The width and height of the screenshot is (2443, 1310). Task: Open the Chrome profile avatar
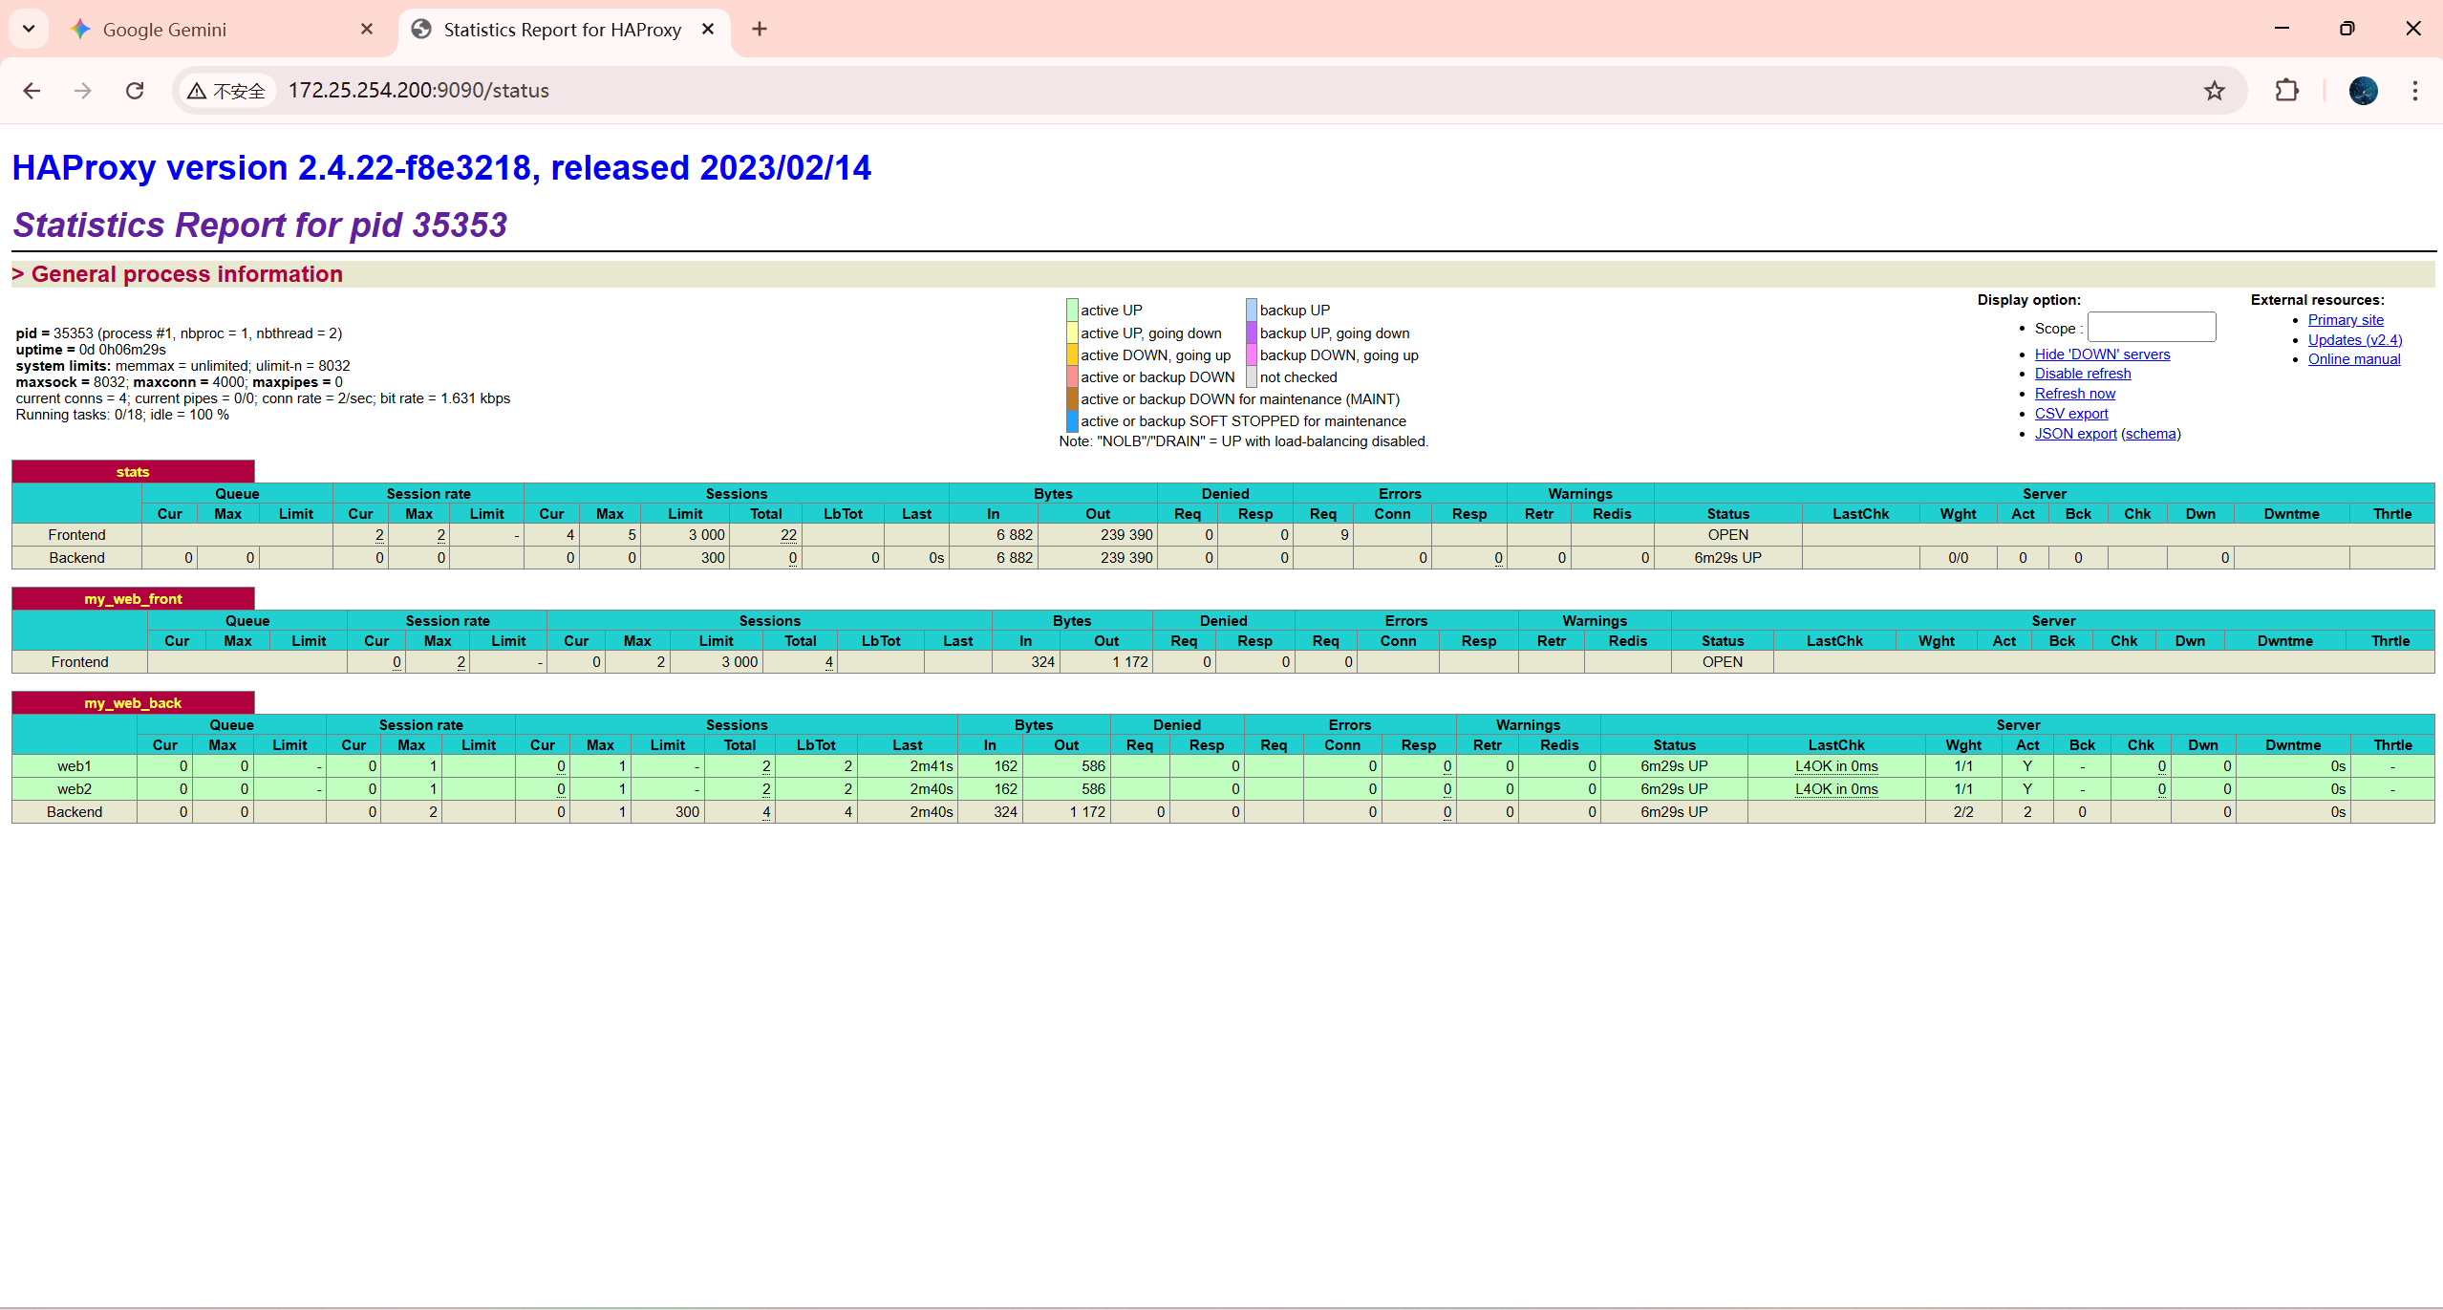[x=2363, y=91]
